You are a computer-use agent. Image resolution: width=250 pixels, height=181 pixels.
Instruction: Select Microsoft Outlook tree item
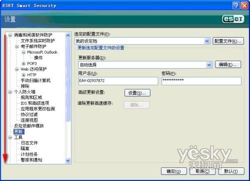[x=42, y=52]
